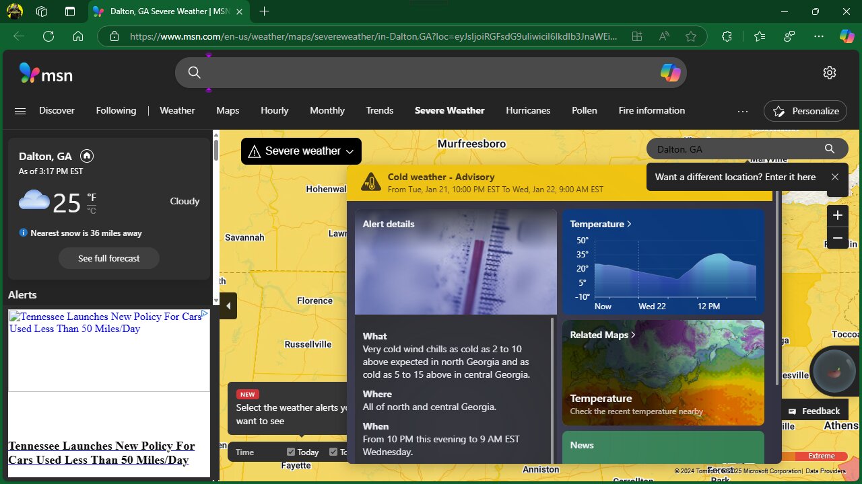Open the Temperature related map thumbnail
The height and width of the screenshot is (484, 862).
tap(663, 372)
